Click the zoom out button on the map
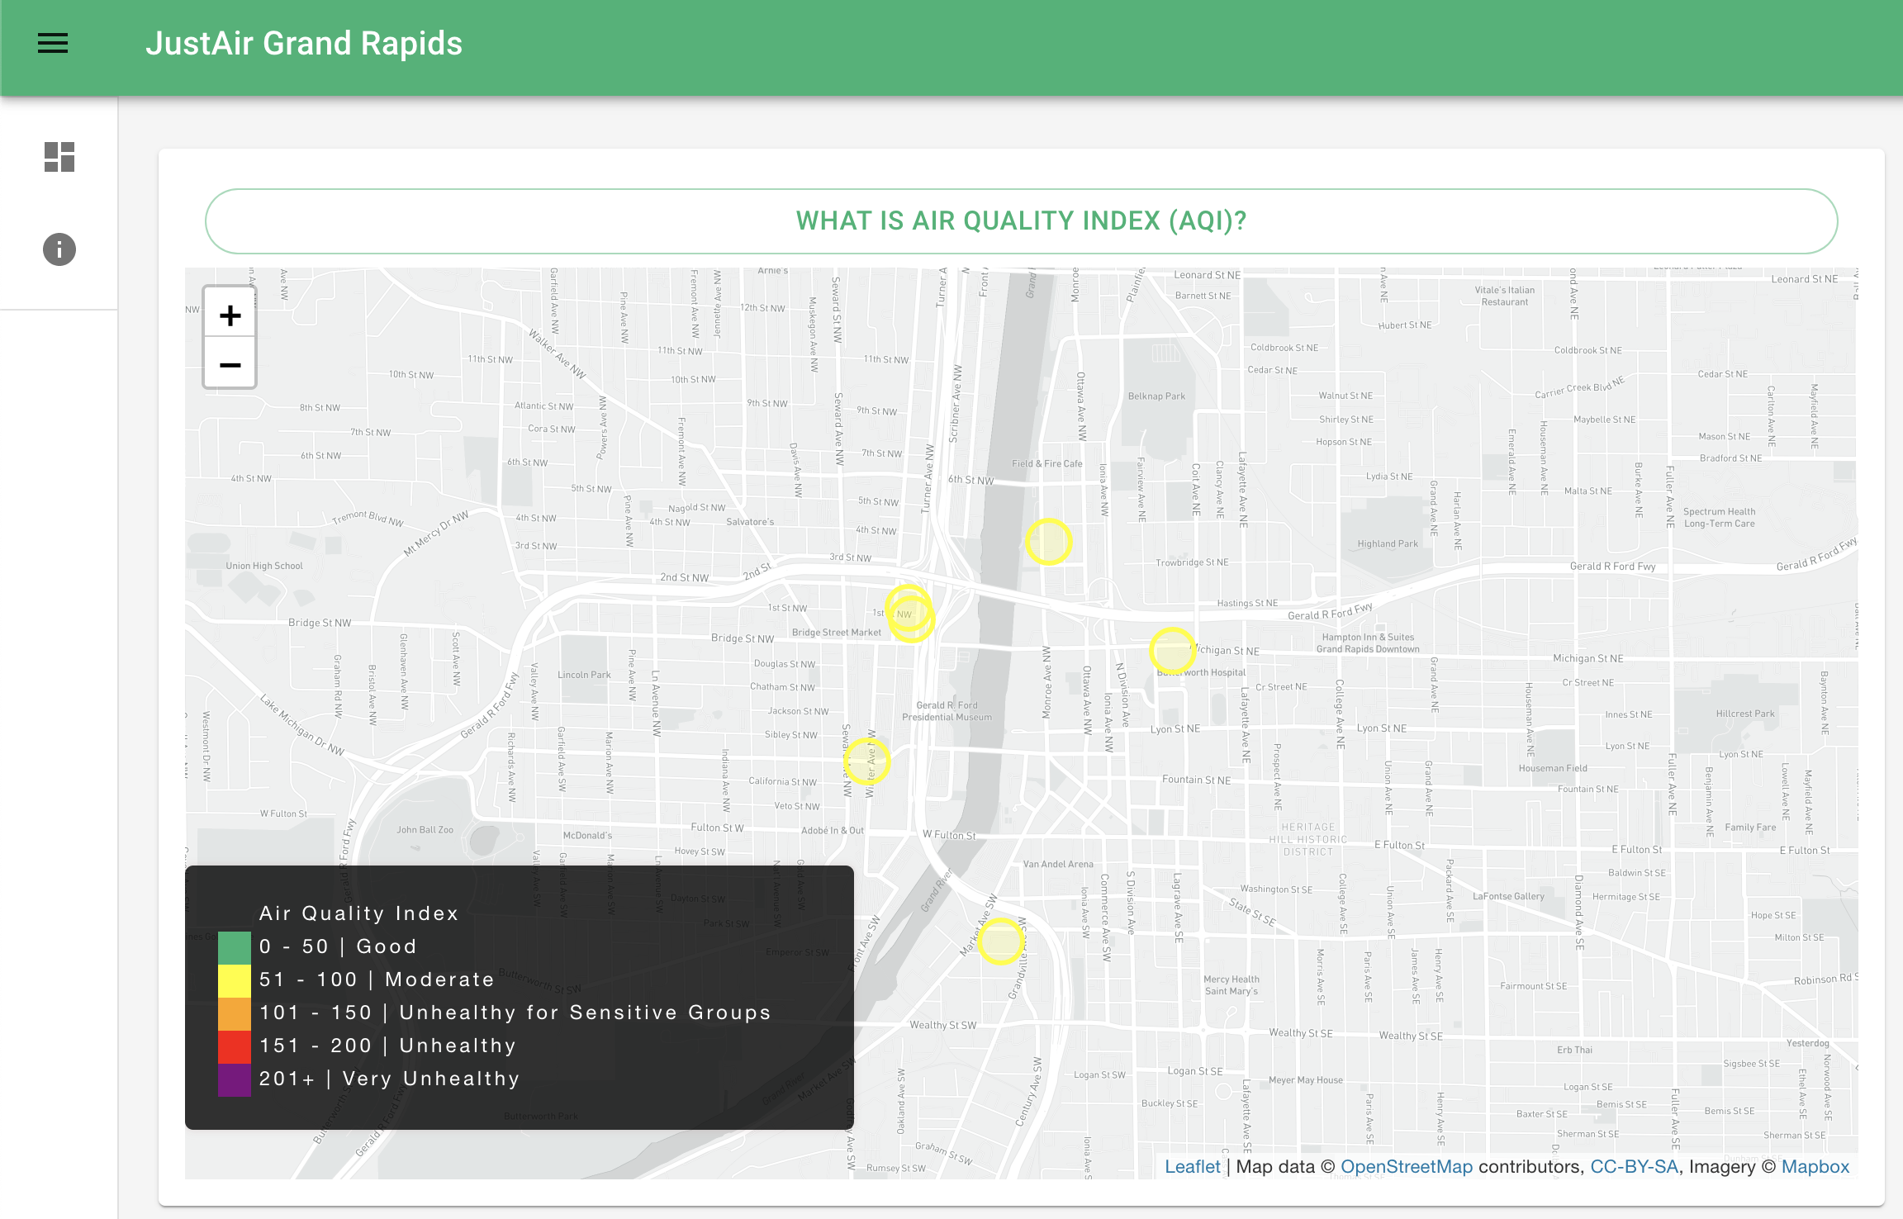1903x1219 pixels. tap(229, 364)
